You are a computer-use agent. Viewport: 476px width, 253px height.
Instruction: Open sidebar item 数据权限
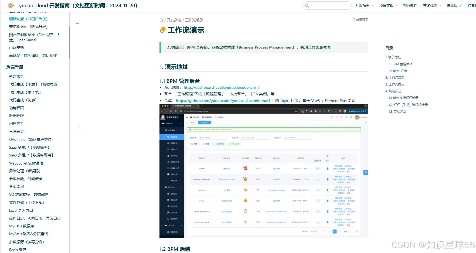[x=16, y=116]
